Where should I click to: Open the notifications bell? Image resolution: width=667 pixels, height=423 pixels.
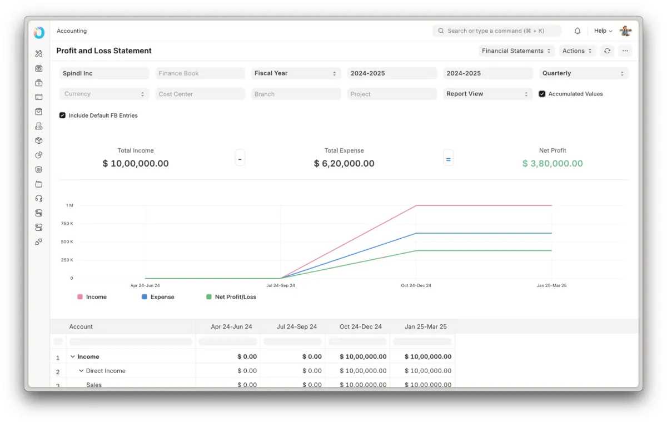click(x=578, y=31)
